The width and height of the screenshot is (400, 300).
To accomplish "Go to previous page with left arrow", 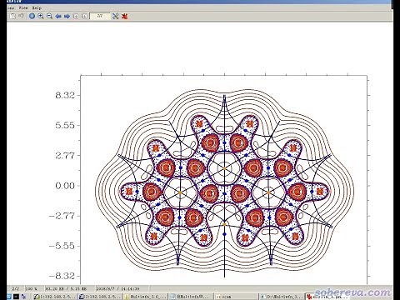I will pyautogui.click(x=58, y=16).
